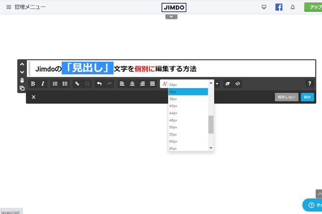Insert a link on selected text
The image size is (322, 214).
pos(77,84)
